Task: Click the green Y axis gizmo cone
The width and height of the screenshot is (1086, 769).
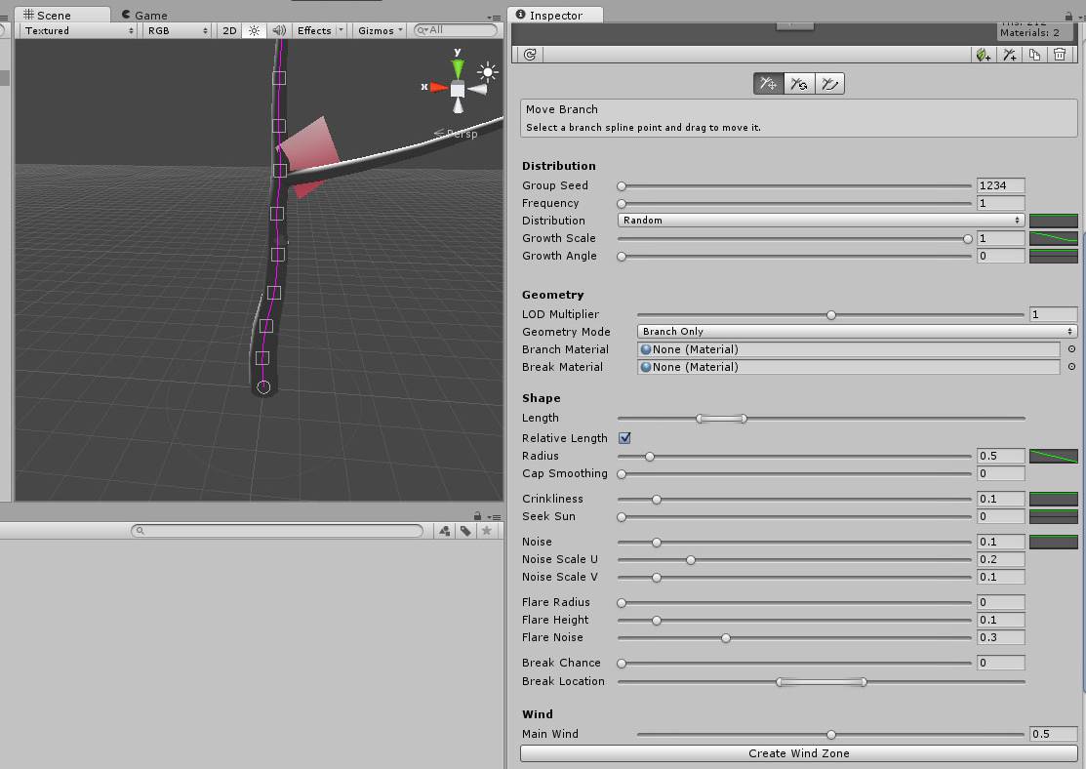Action: [x=458, y=68]
